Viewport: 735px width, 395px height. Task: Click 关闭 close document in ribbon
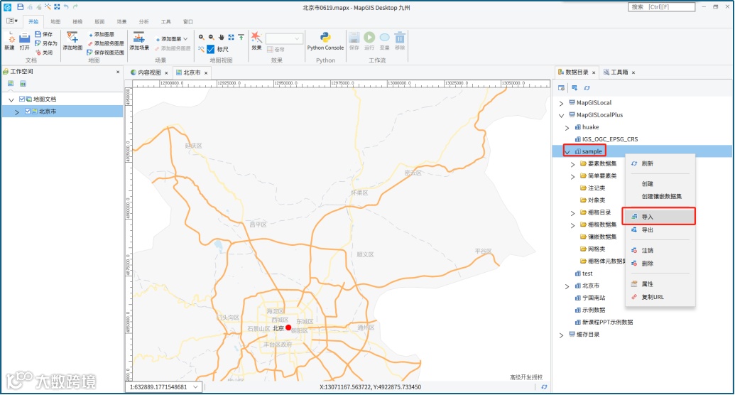pyautogui.click(x=44, y=53)
